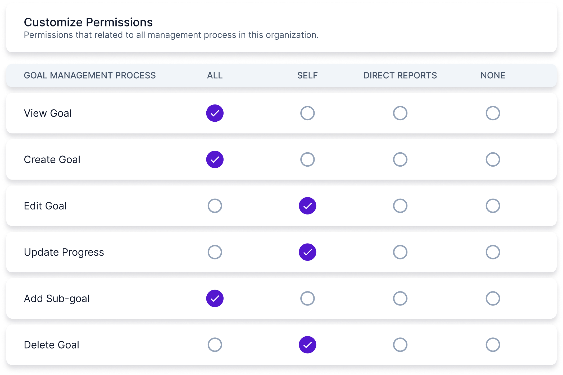Deselect the checked View Goal All option
Screen dimensions: 563x375
pos(215,113)
